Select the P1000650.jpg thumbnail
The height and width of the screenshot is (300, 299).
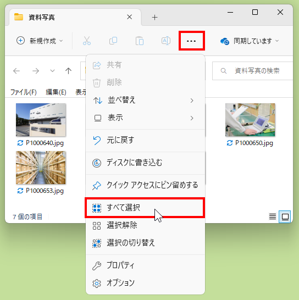250,120
